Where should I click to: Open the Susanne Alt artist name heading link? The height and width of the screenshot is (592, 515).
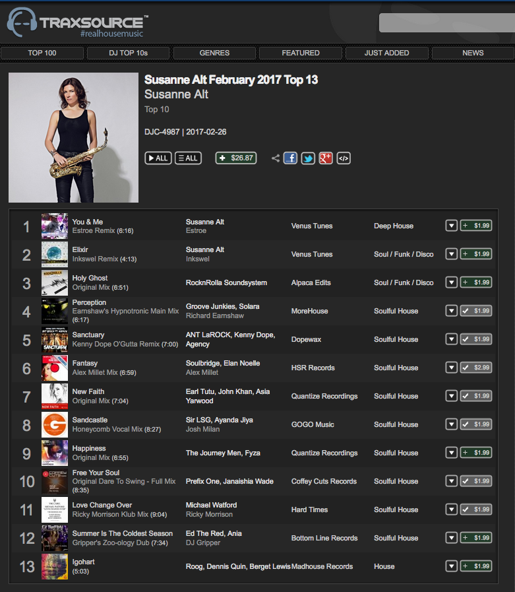click(x=176, y=94)
